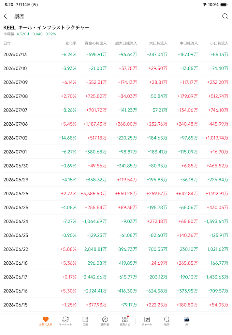Sort by the 資金の純流入 column header
Viewport: 232px width, 335px height.
(x=95, y=43)
